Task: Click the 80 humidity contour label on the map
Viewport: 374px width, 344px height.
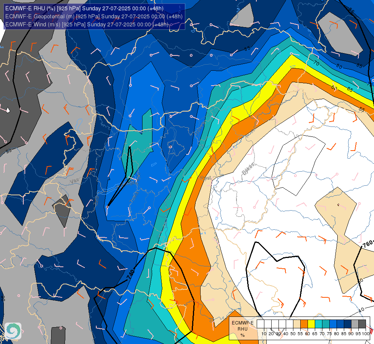Action: coord(339,66)
